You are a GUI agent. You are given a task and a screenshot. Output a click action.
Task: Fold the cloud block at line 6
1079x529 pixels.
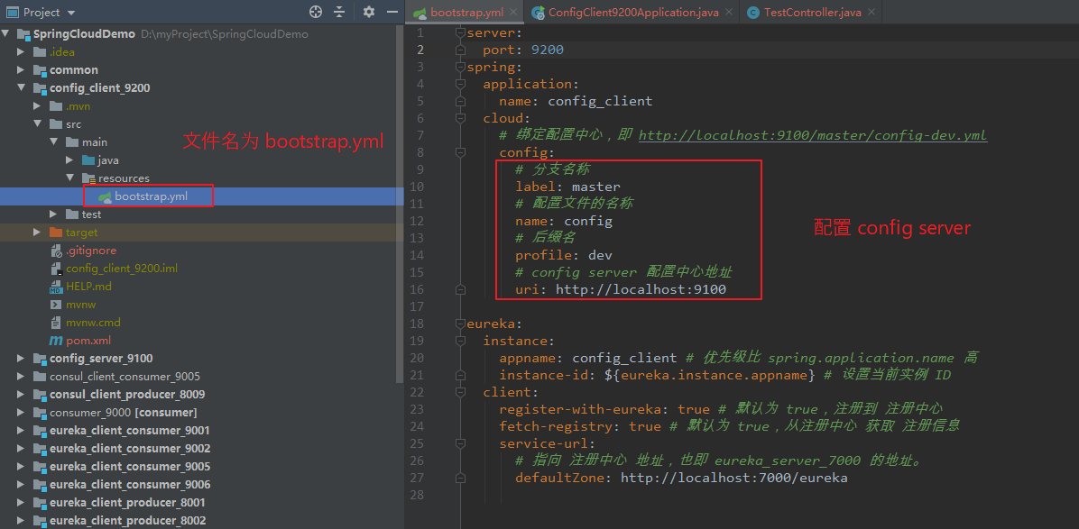(x=460, y=118)
